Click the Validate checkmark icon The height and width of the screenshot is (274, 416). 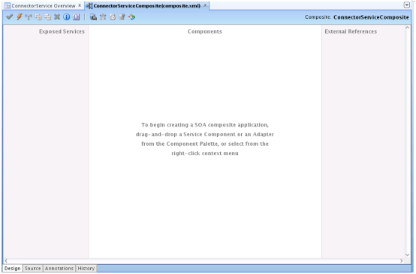point(10,17)
